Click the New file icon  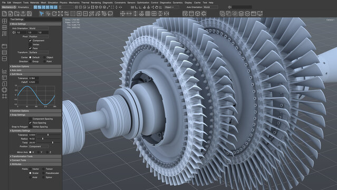[x=4, y=14]
